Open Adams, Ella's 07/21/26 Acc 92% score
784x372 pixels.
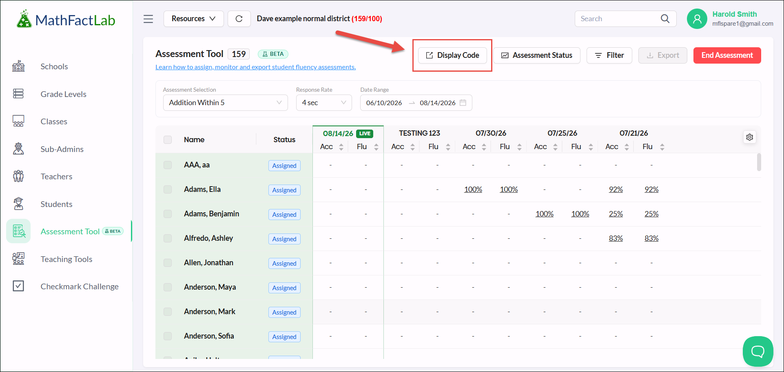[x=616, y=189]
